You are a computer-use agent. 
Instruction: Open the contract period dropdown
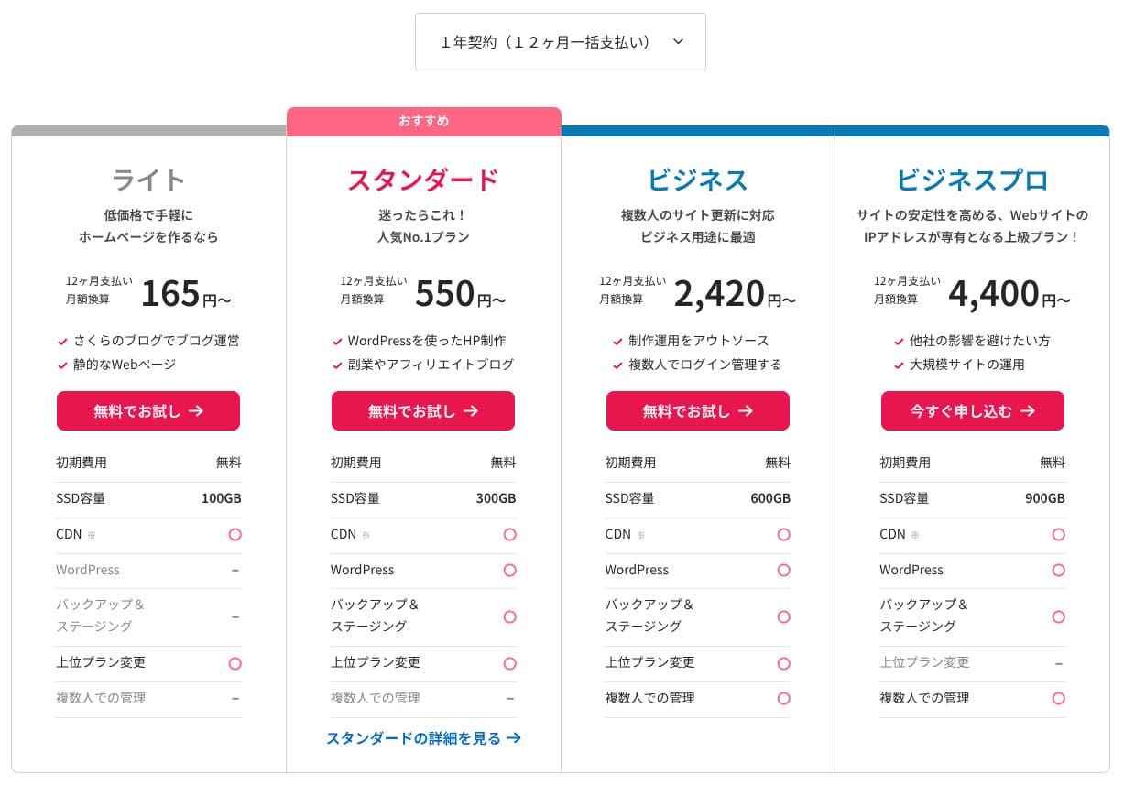click(560, 42)
